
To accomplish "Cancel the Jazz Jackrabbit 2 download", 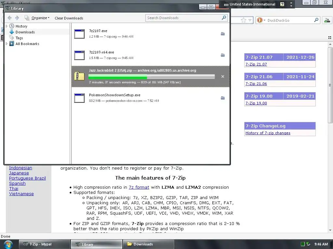I will pyautogui.click(x=222, y=77).
